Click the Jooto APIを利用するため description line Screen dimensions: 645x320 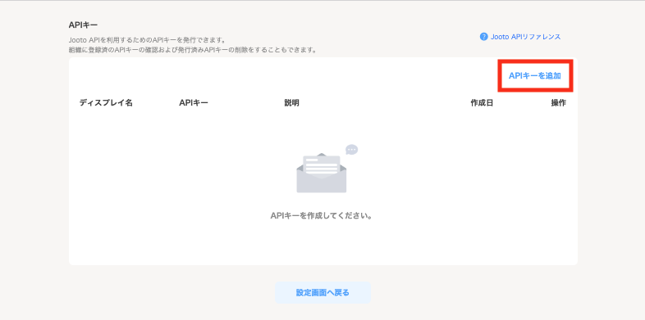coord(147,40)
